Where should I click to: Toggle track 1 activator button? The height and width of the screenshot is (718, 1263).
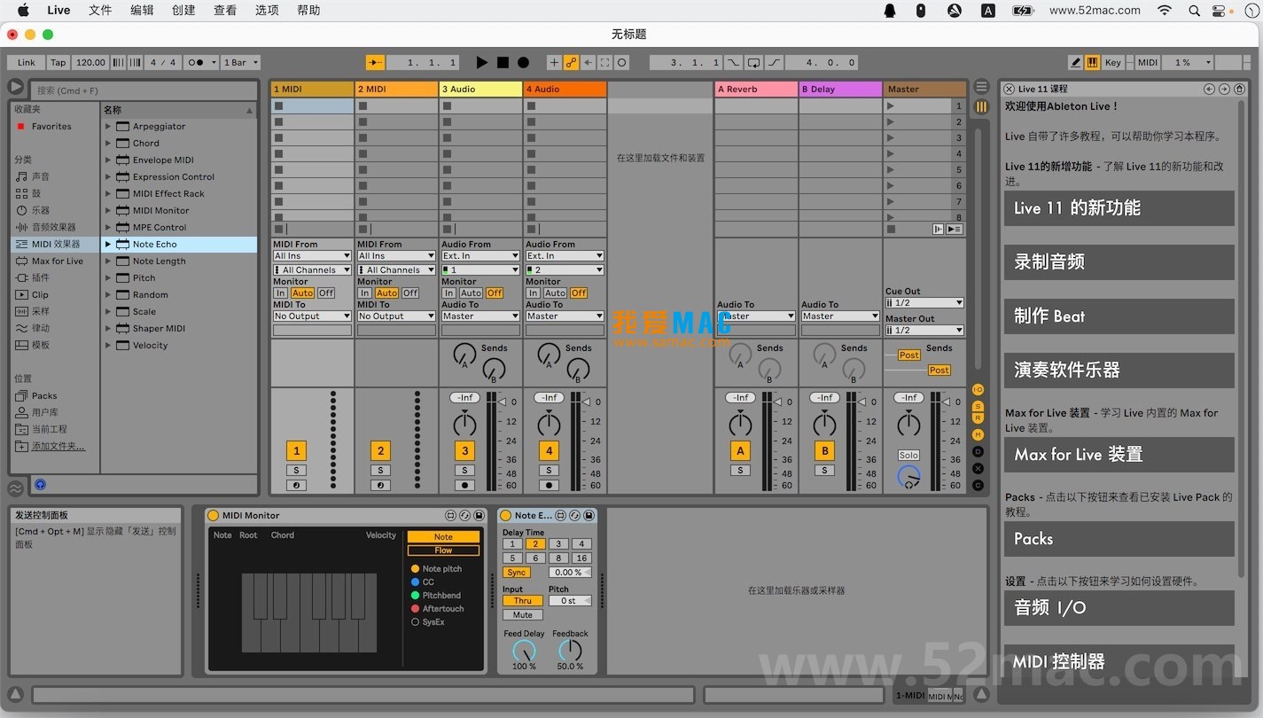point(296,450)
